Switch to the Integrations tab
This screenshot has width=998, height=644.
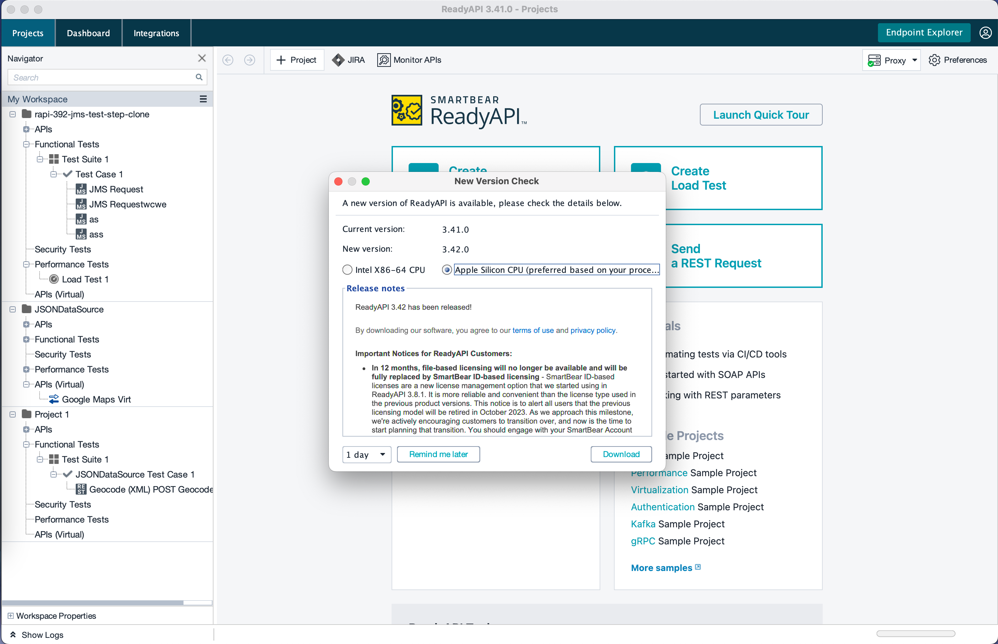(x=156, y=33)
